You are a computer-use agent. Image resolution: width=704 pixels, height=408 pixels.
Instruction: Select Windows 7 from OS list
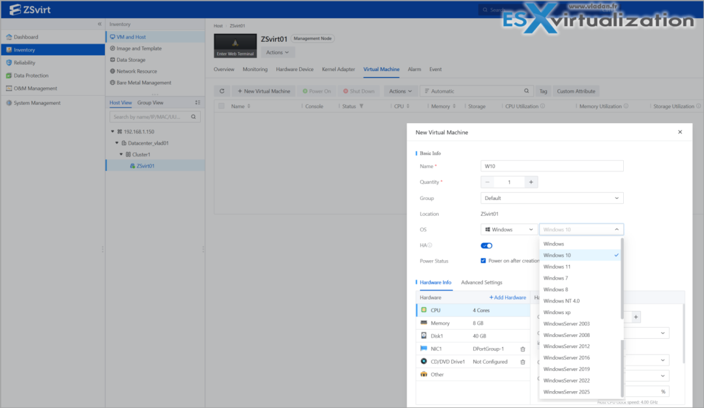580,278
